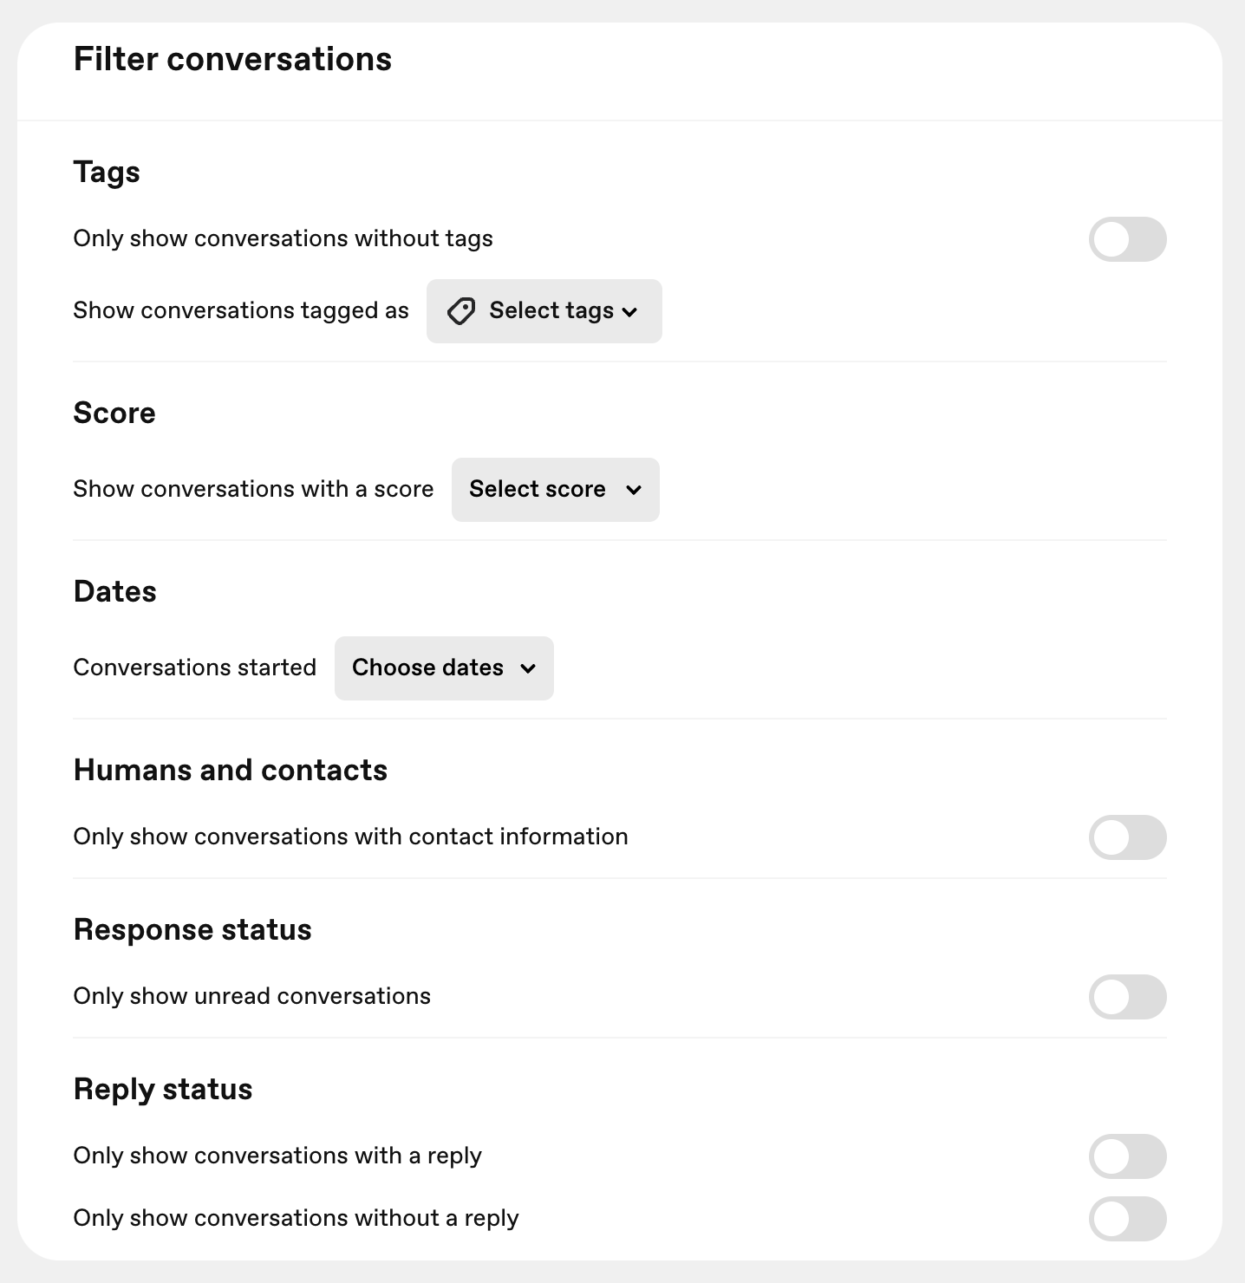This screenshot has height=1283, width=1245.
Task: Open the Select score dropdown
Action: pos(556,490)
